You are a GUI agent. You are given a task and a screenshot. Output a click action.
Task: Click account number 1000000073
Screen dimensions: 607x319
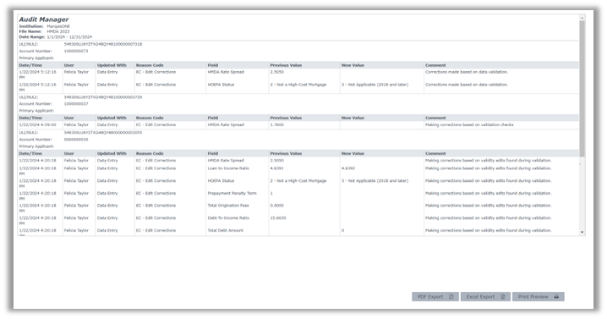76,51
